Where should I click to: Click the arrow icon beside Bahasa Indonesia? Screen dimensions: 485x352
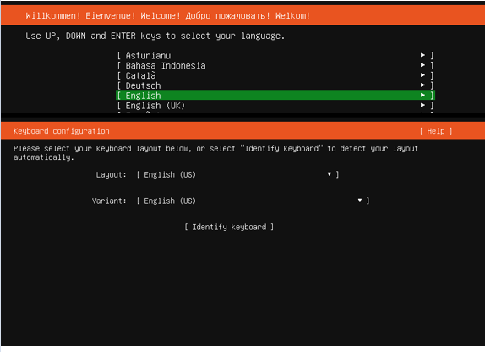(422, 65)
